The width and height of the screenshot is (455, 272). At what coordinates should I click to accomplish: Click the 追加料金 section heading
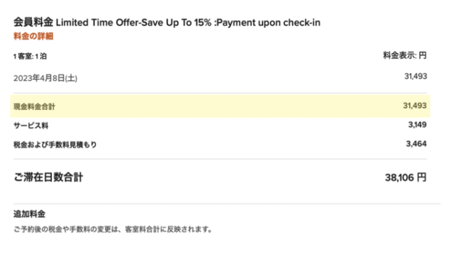(x=29, y=214)
